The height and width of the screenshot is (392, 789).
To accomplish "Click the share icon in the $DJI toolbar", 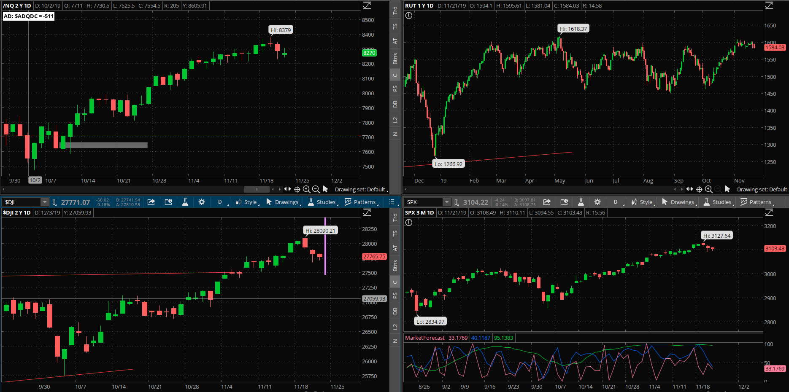I will pos(151,202).
